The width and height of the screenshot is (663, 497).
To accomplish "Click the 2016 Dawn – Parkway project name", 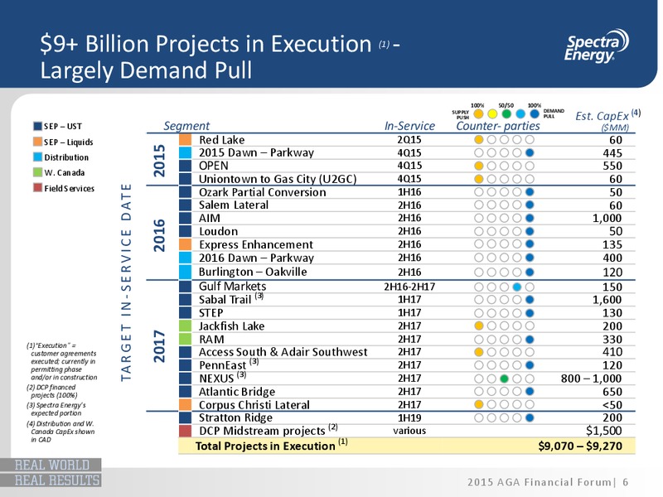I will pos(257,258).
